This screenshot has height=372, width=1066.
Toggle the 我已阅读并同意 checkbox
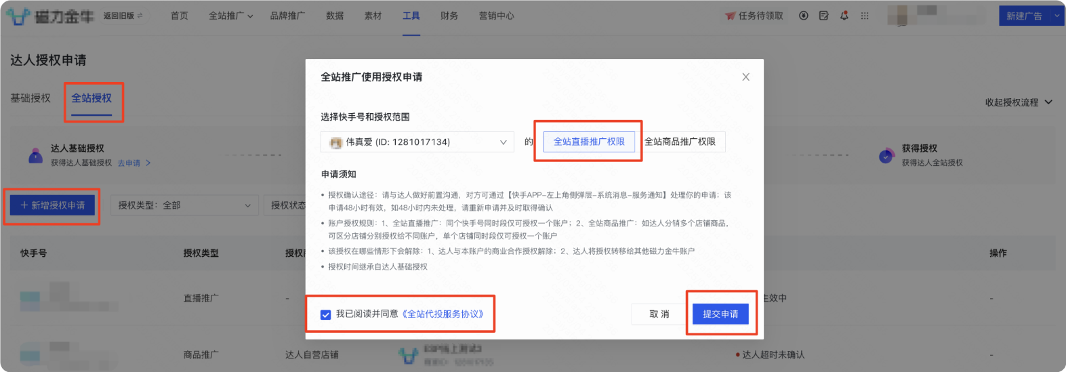(326, 314)
